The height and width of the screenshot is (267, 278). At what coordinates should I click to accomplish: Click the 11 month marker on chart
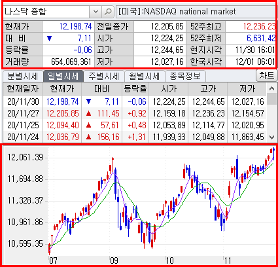[228, 260]
